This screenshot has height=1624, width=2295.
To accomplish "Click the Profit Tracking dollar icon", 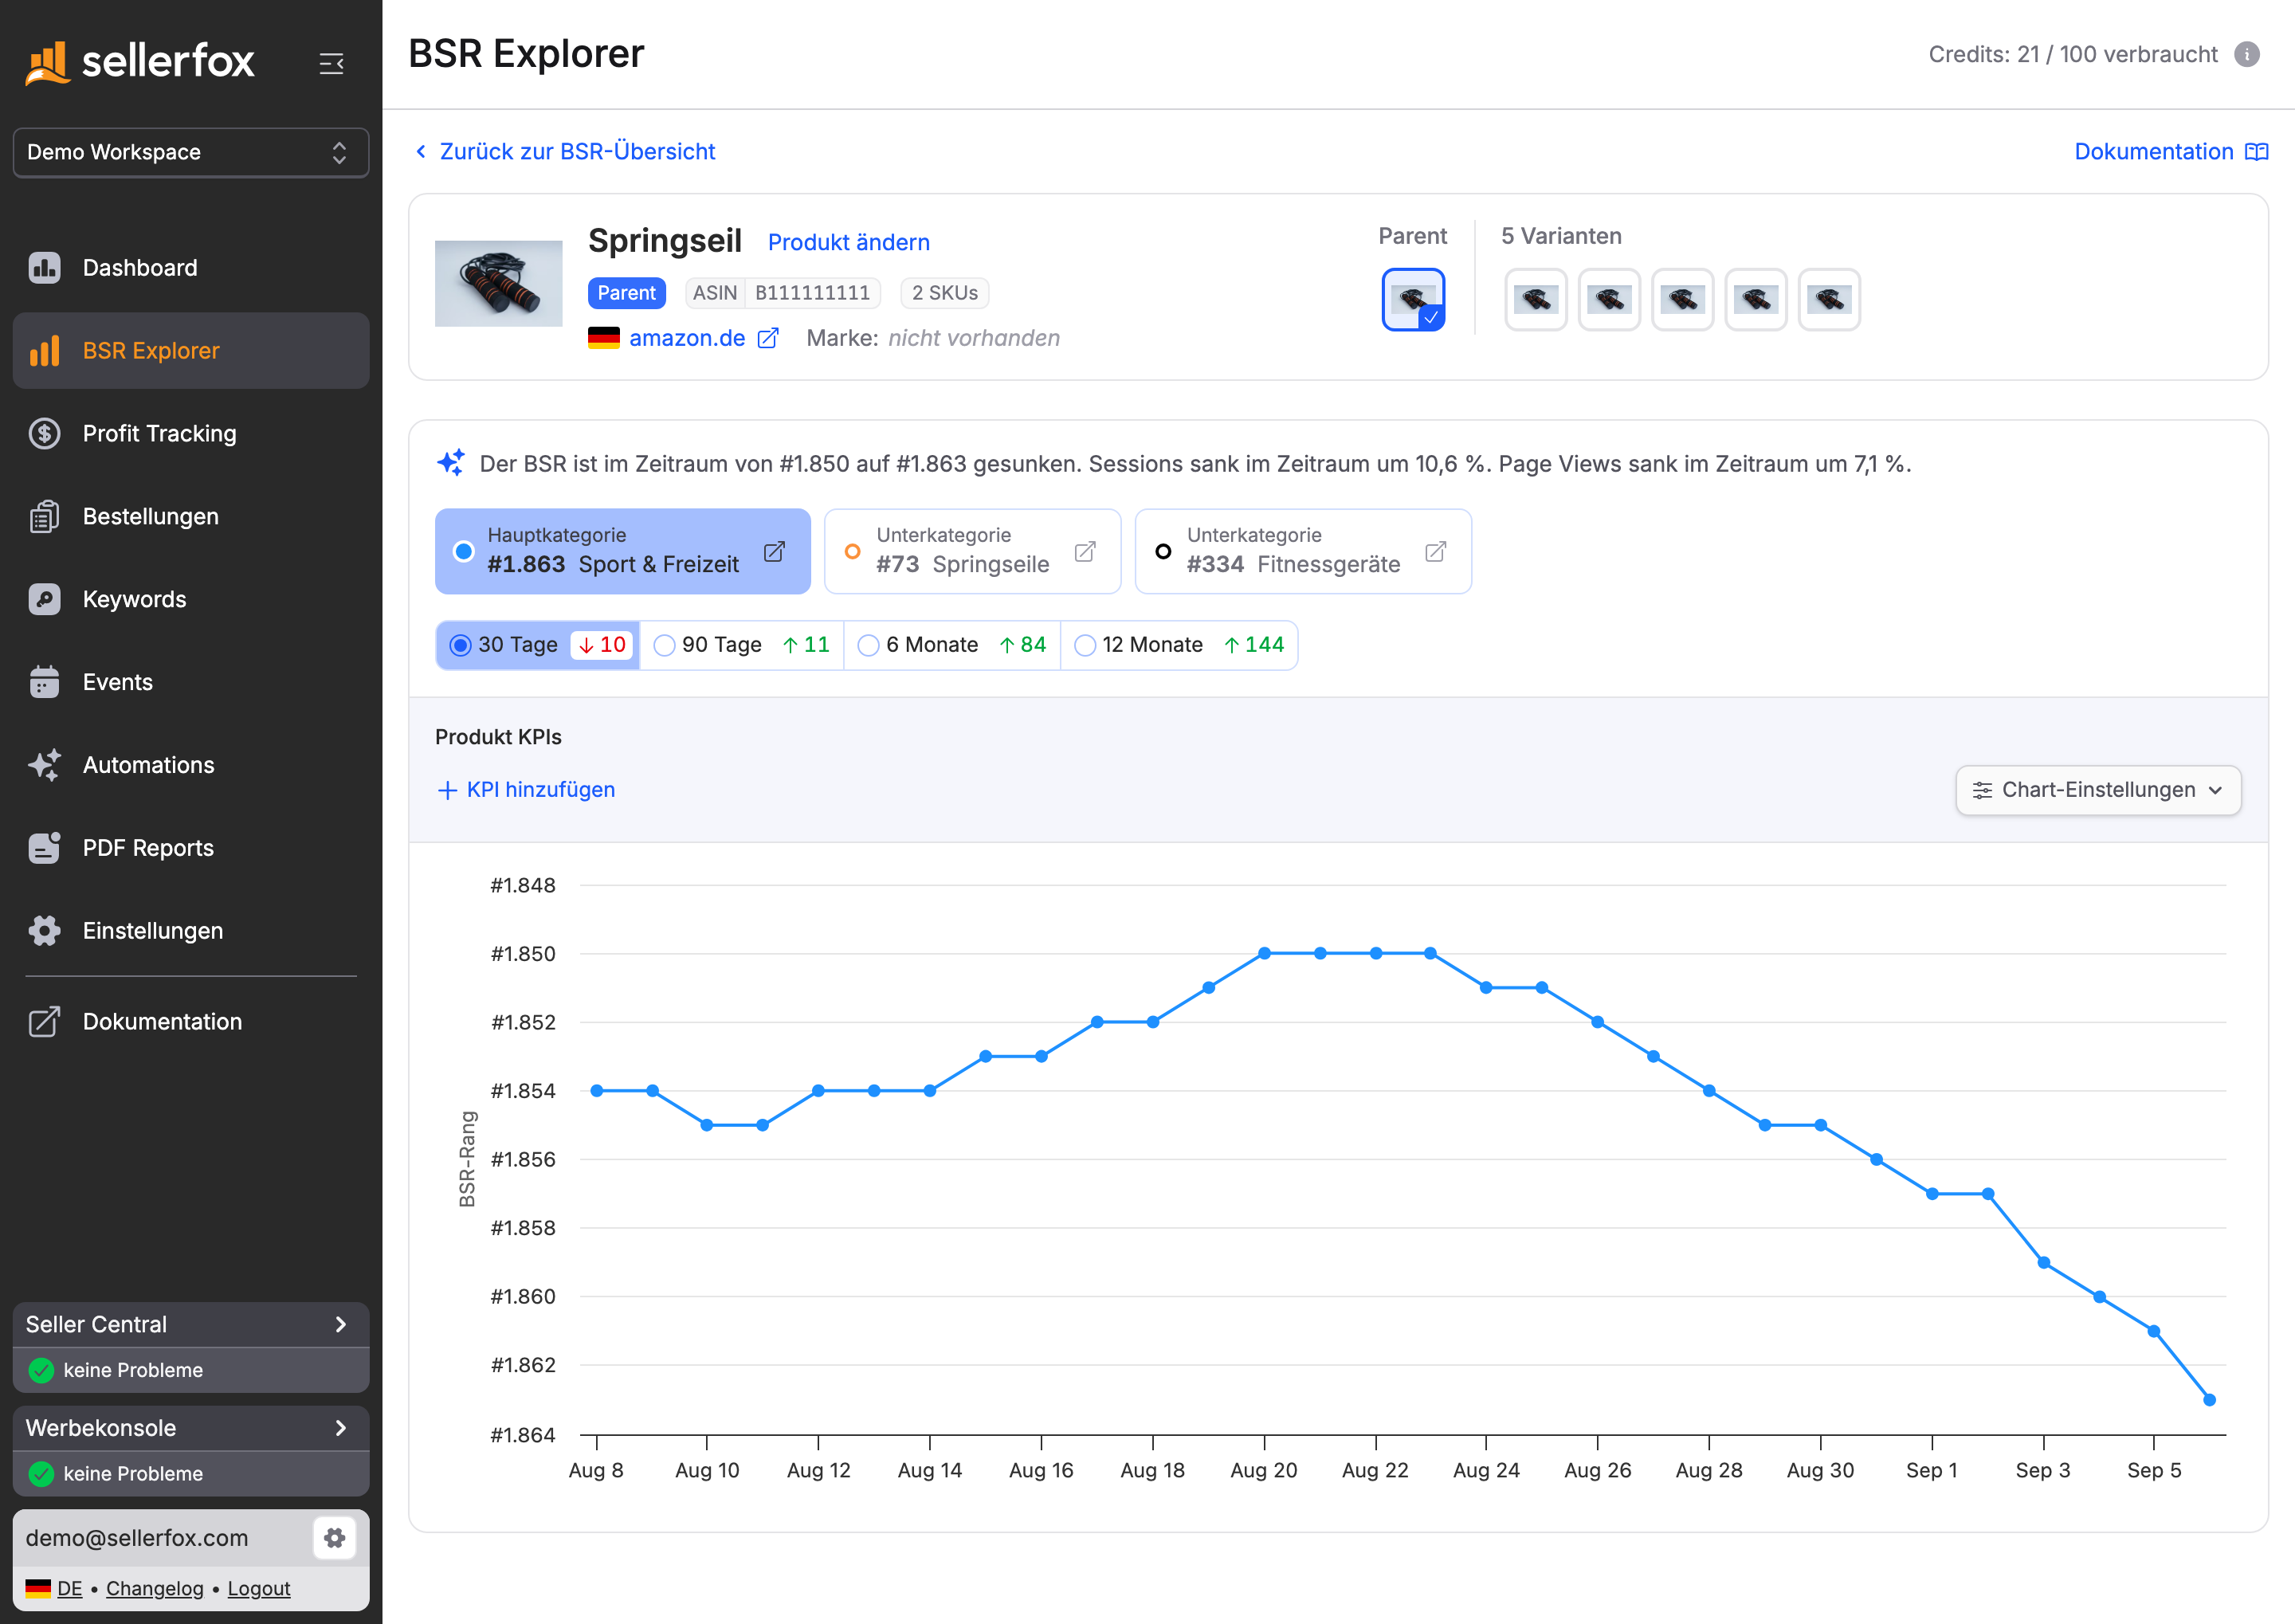I will pyautogui.click(x=45, y=434).
